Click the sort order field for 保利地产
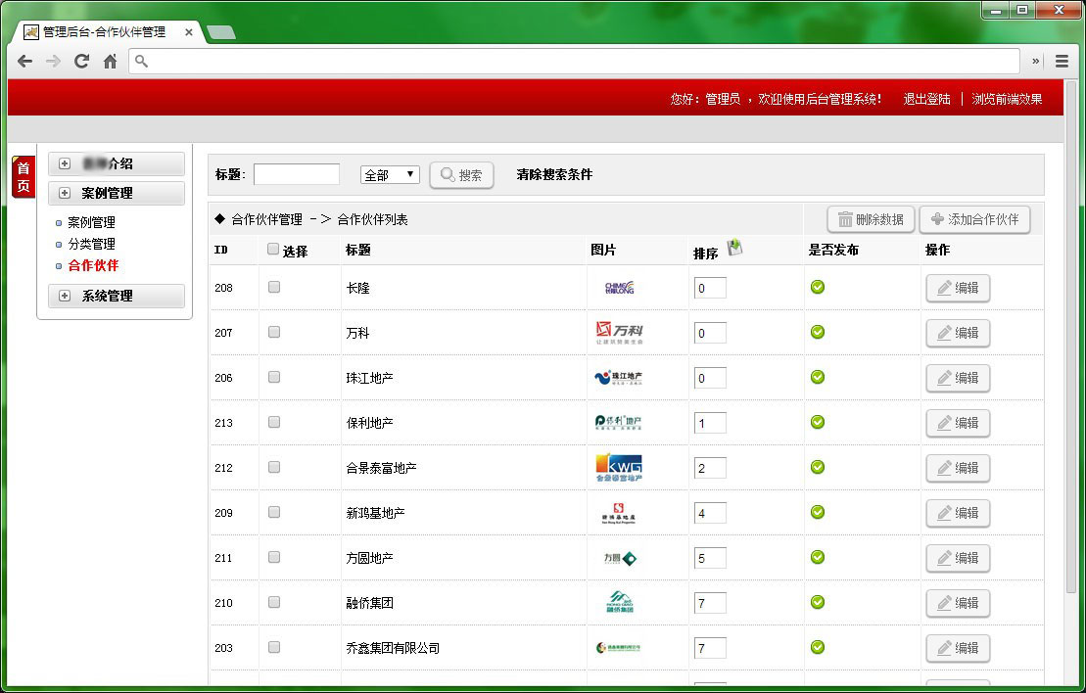This screenshot has height=693, width=1086. 710,423
